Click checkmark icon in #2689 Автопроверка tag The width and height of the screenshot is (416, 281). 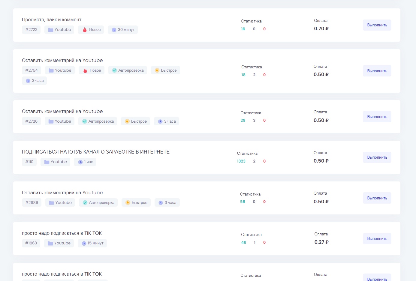coord(85,203)
